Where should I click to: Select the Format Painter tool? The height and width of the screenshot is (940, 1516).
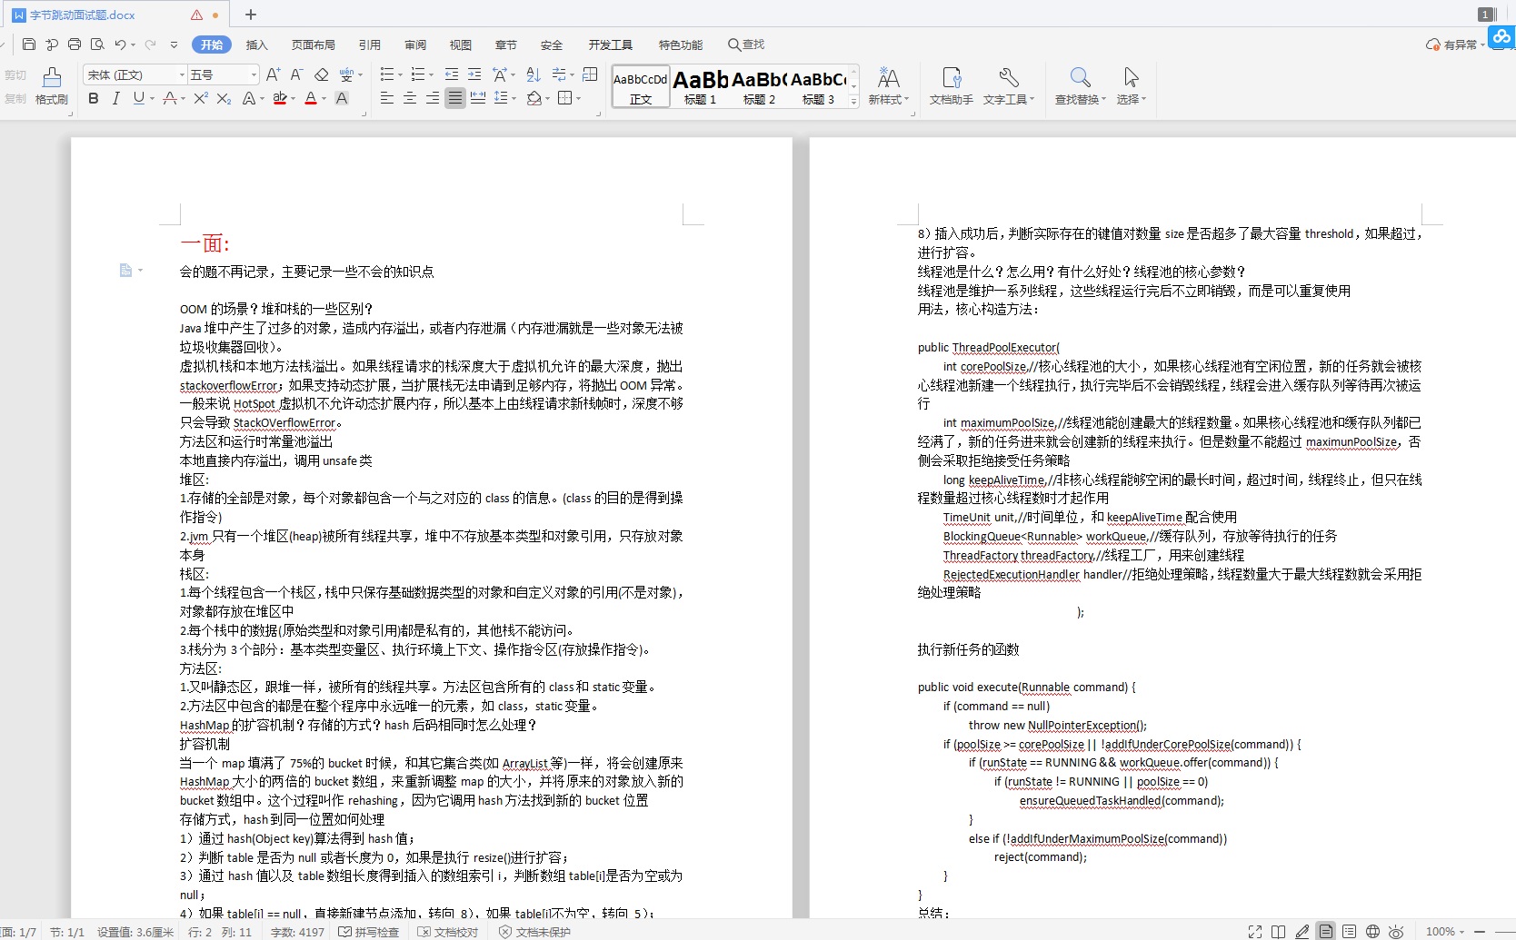[51, 86]
